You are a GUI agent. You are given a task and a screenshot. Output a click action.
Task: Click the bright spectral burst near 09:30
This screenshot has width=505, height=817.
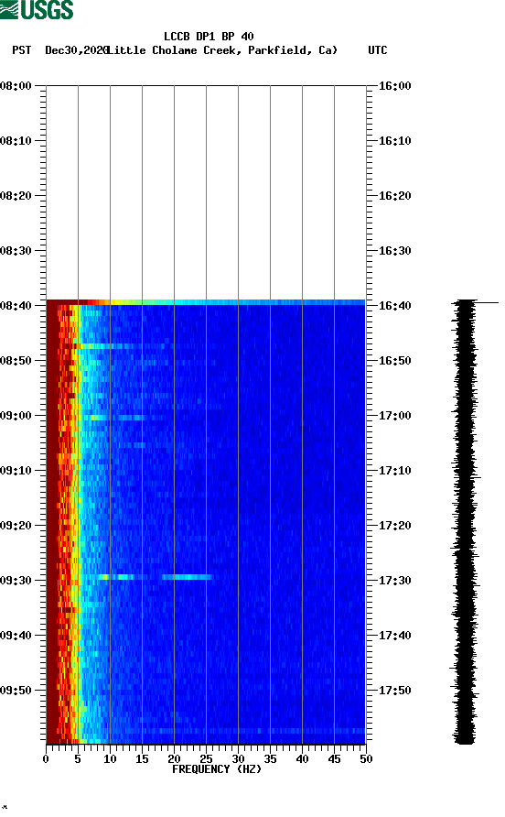156,577
